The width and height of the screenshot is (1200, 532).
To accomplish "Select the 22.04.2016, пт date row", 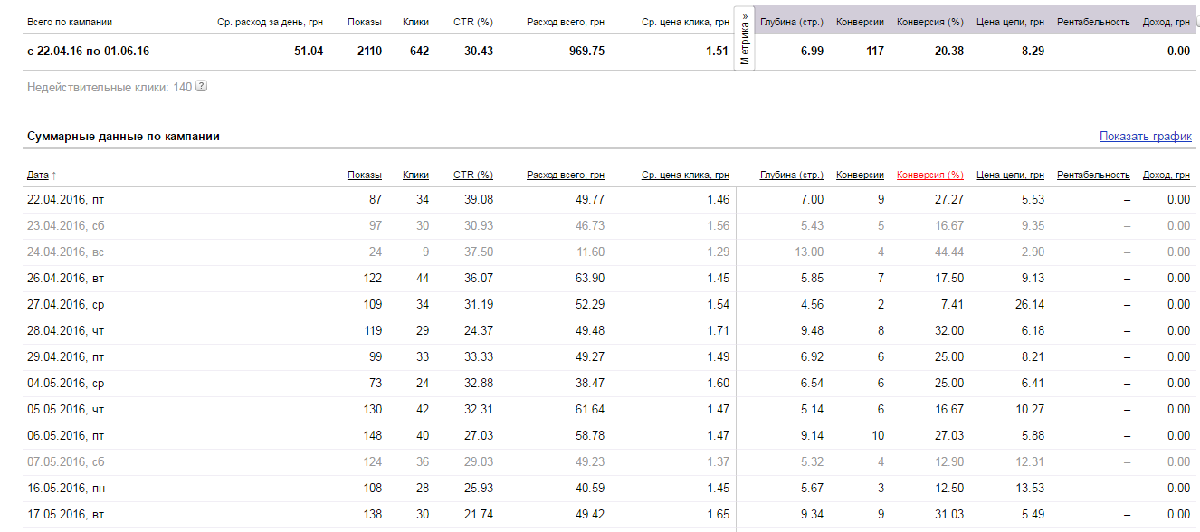I will (60, 199).
